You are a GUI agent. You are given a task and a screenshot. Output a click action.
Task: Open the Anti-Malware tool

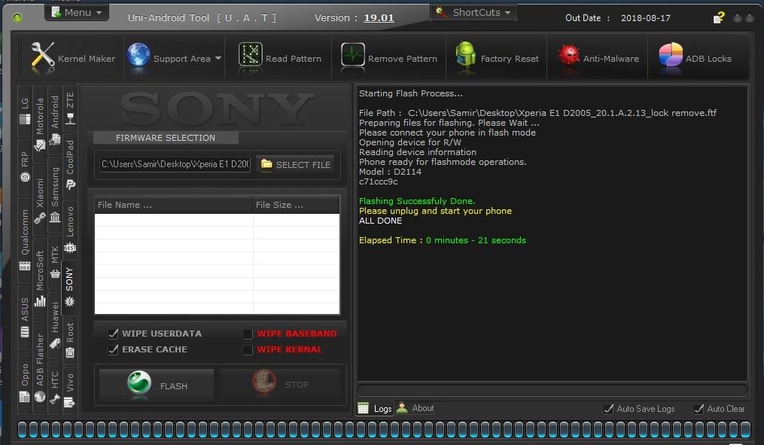pyautogui.click(x=598, y=58)
